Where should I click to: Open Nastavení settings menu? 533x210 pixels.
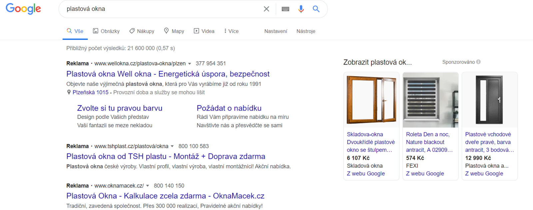pos(276,31)
